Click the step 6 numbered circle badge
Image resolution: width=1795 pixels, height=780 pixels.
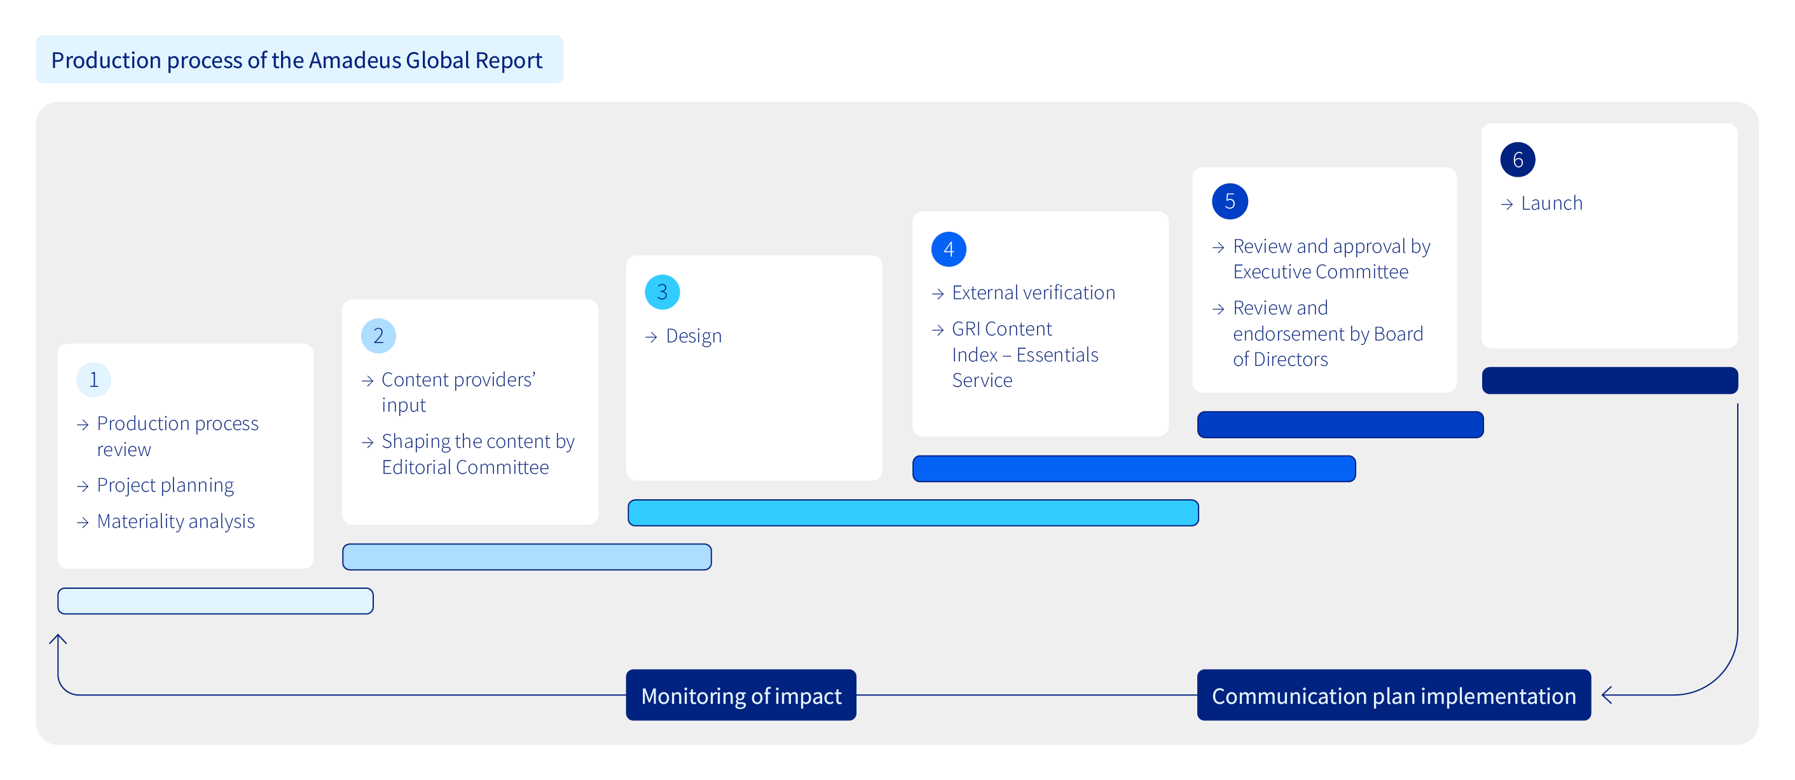tap(1517, 159)
